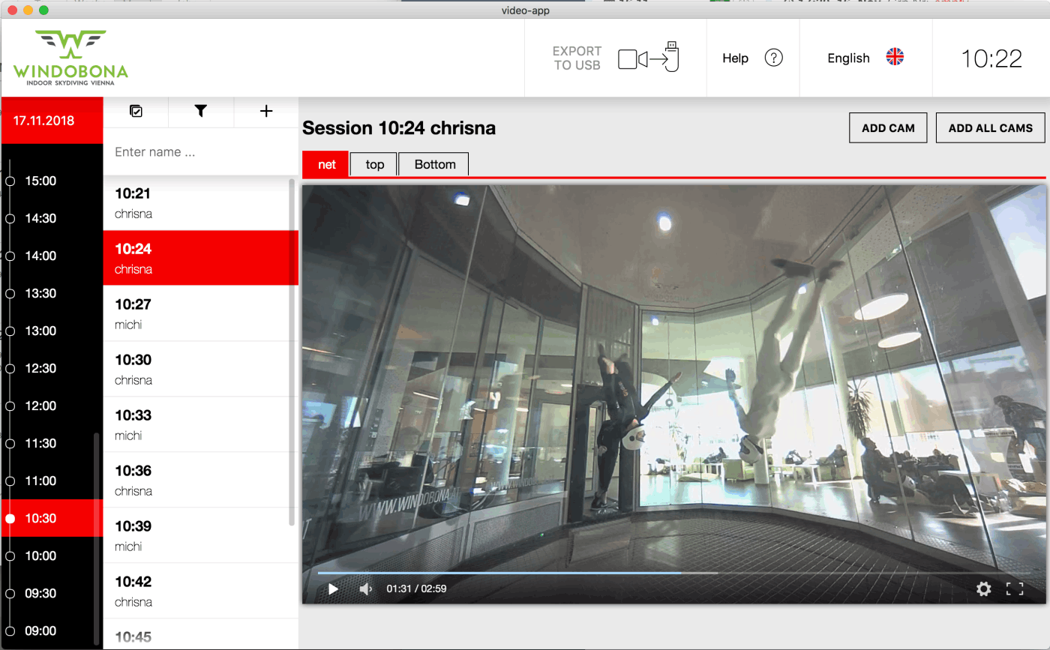The image size is (1050, 650).
Task: Click the 10:22 clock display
Action: coord(991,58)
